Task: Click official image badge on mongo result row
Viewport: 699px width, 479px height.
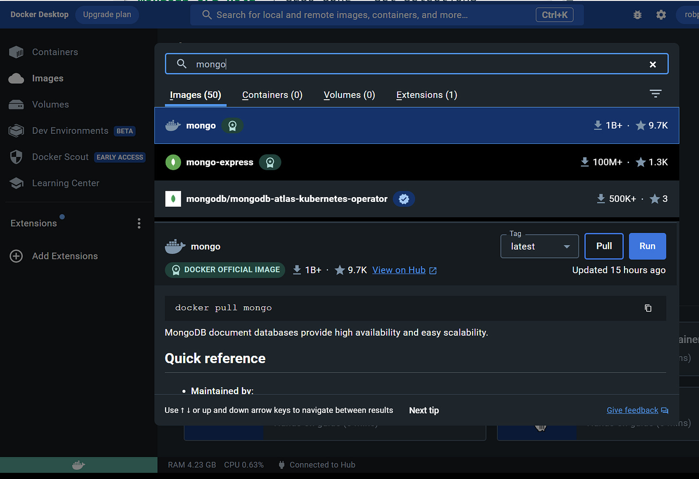Action: pos(232,126)
